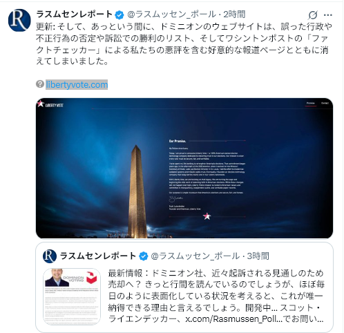Viewport: 344px width, 333px height.
Task: Click the verified badge in quoted tweet
Action: (x=144, y=256)
